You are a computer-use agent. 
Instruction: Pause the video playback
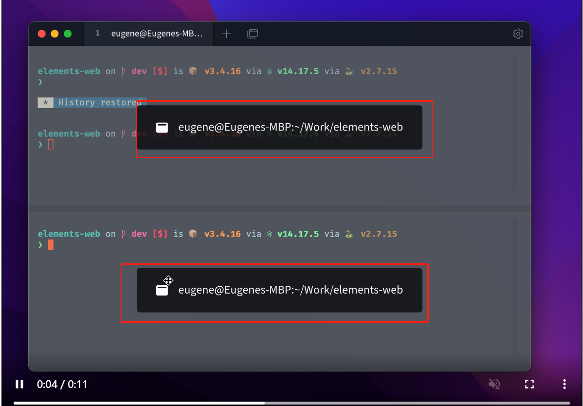point(19,384)
